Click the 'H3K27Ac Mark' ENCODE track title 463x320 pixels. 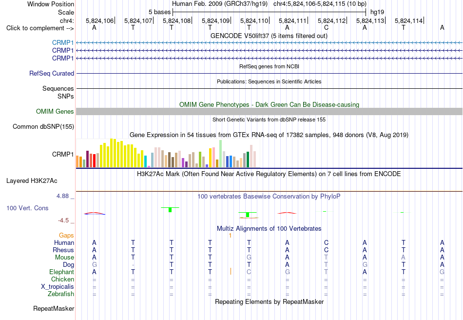[x=269, y=174]
